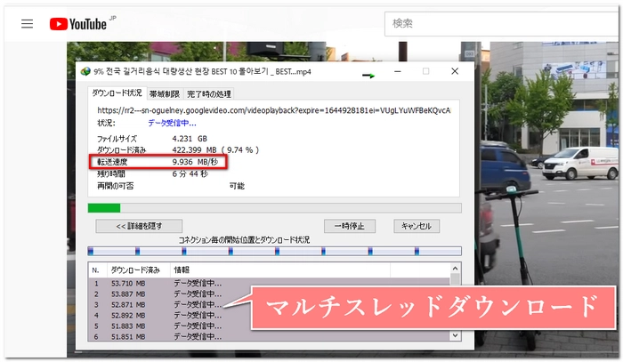Screen dimensions: 623x362
Task: Click the green arrow icon in title bar
Action: (x=367, y=75)
